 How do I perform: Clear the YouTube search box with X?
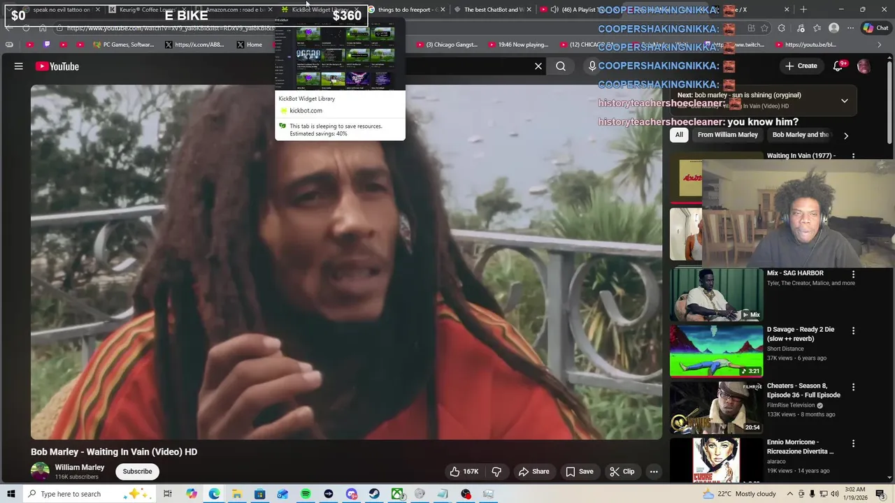[538, 66]
